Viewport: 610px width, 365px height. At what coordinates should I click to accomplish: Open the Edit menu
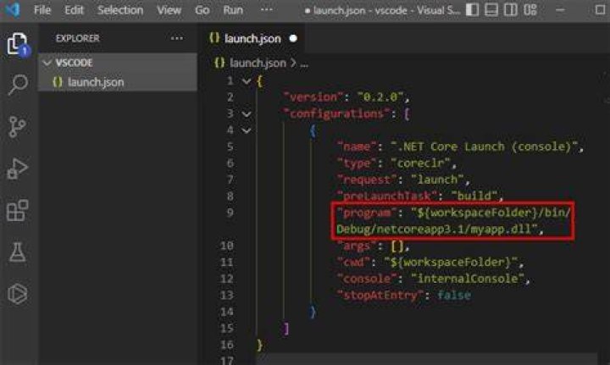(74, 10)
